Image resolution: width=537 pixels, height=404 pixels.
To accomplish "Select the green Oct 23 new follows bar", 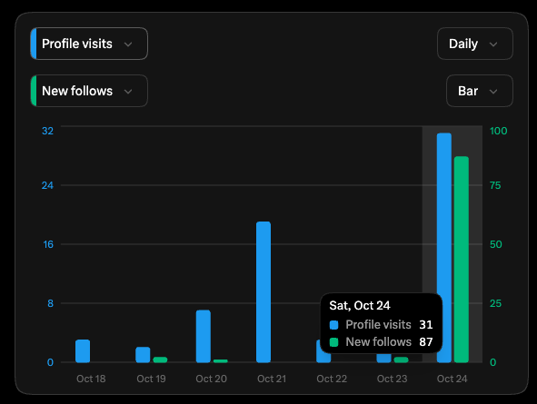I will [x=401, y=360].
